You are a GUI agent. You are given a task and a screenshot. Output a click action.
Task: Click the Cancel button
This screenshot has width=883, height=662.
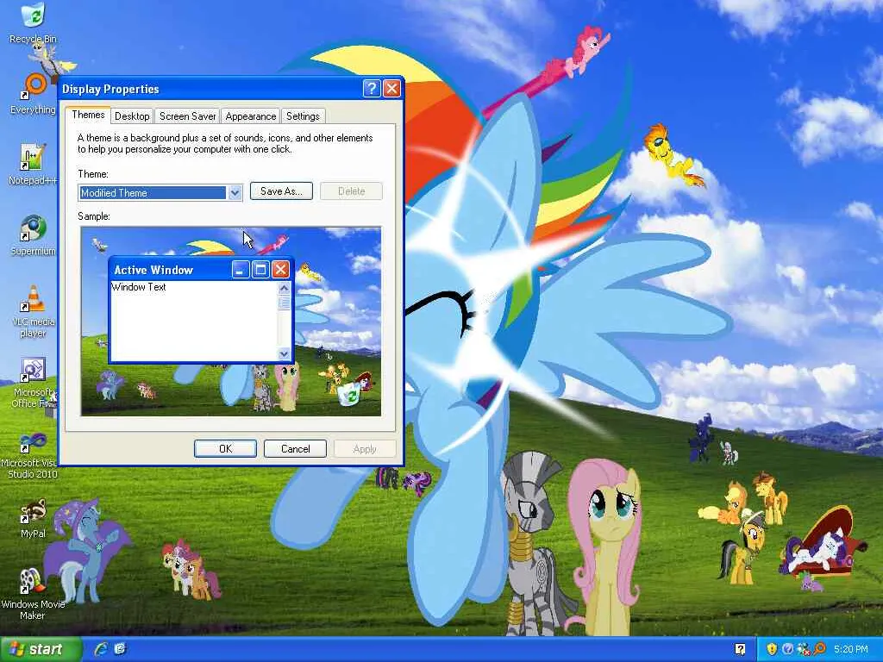point(295,448)
